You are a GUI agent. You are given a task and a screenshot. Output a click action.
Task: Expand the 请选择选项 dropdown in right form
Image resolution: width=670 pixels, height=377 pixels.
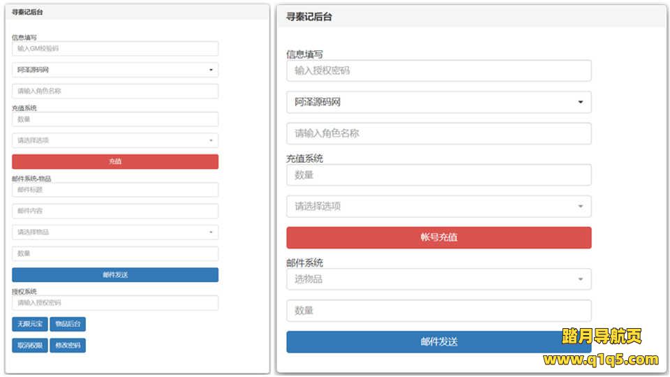pyautogui.click(x=438, y=206)
